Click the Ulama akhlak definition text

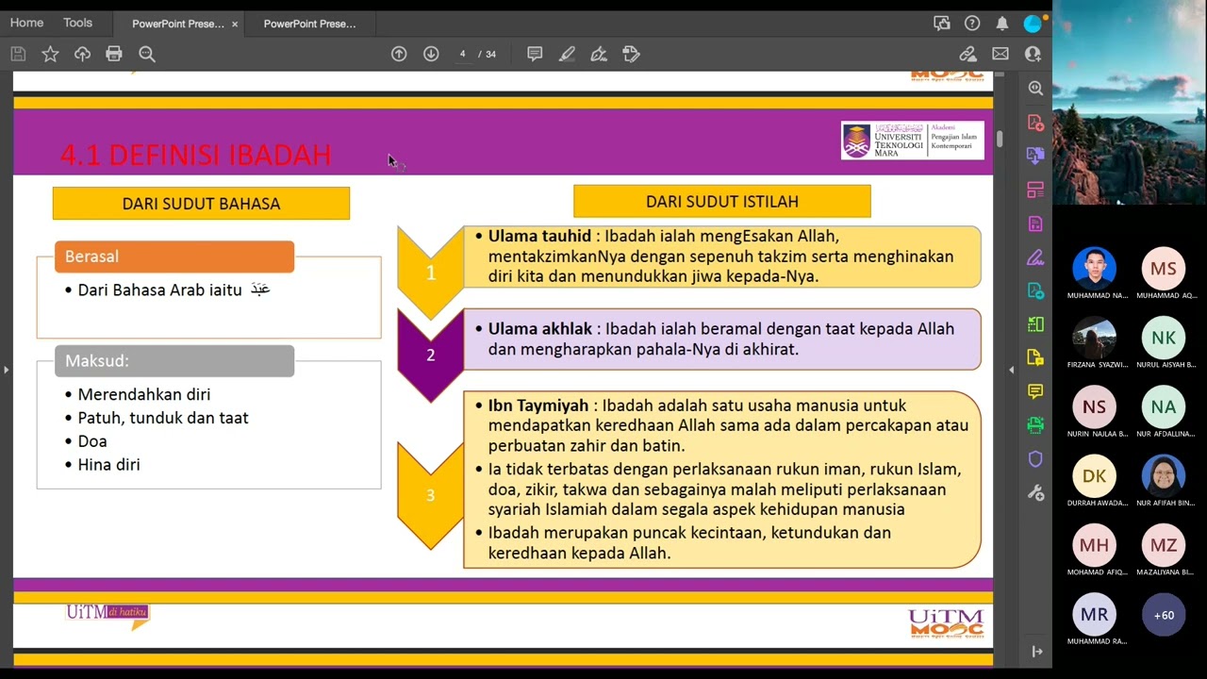(x=721, y=339)
